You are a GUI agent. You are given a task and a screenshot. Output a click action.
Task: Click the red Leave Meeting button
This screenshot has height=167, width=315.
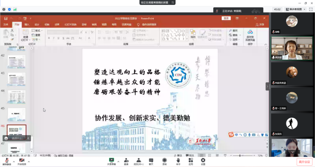(x=305, y=162)
